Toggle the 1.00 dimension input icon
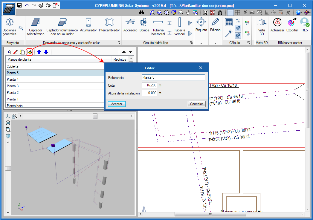This screenshot has width=313, height=220. (x=259, y=13)
